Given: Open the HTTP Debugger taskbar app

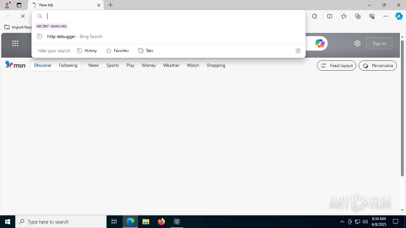Looking at the screenshot, I should 177,222.
